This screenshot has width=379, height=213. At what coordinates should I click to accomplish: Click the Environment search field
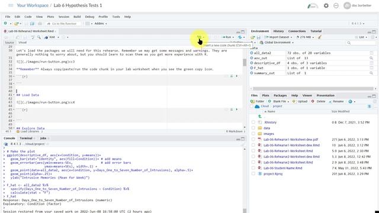coord(361,43)
